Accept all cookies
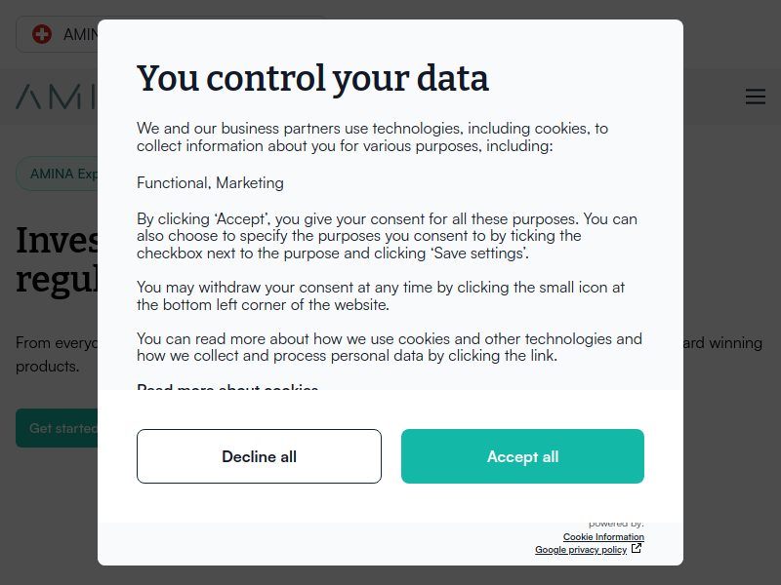Image resolution: width=781 pixels, height=585 pixels. 522,456
